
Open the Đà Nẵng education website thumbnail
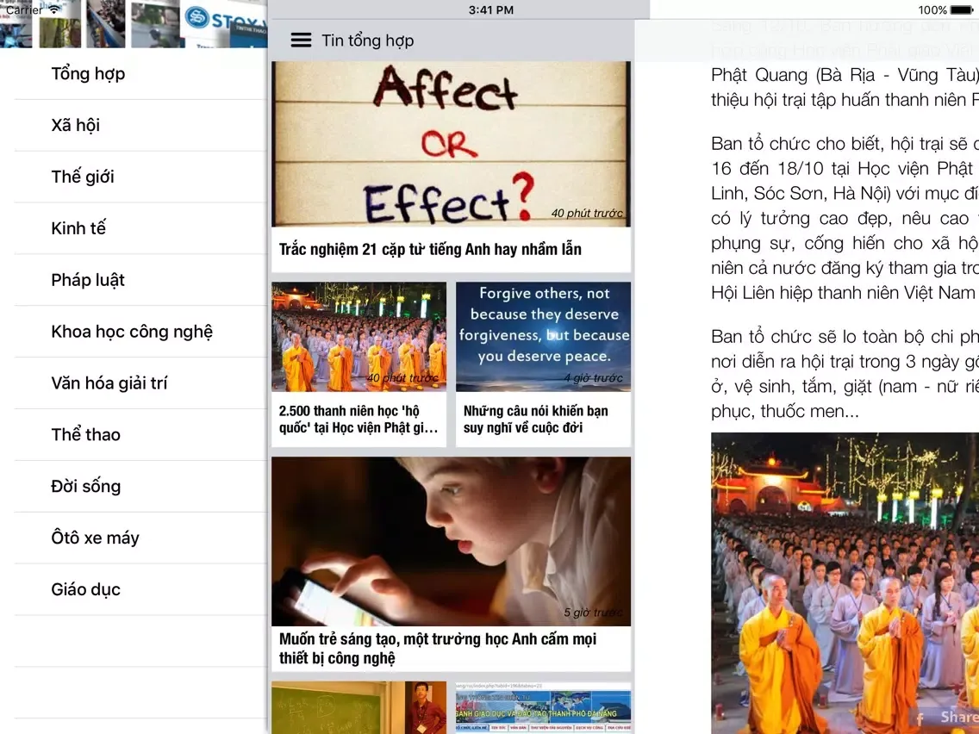pos(543,708)
